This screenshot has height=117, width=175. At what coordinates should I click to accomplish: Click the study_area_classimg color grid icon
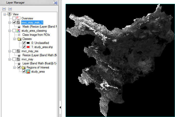pyautogui.click(x=18, y=31)
